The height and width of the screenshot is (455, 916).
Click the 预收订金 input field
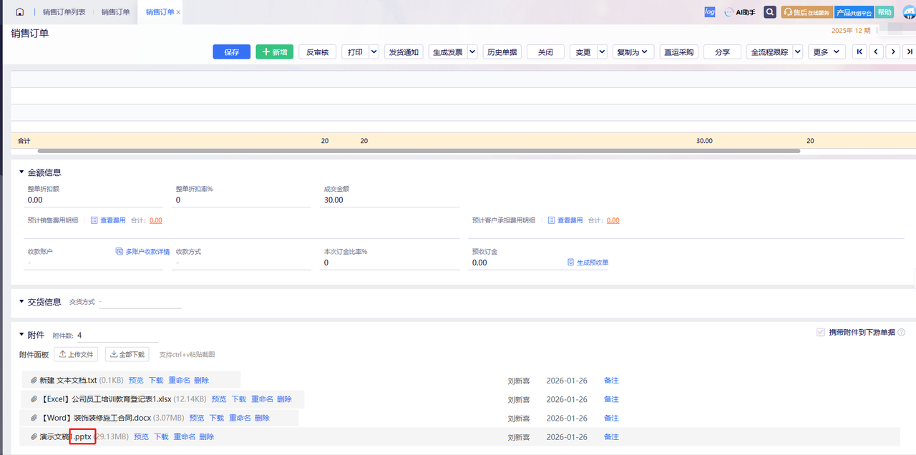tap(517, 263)
